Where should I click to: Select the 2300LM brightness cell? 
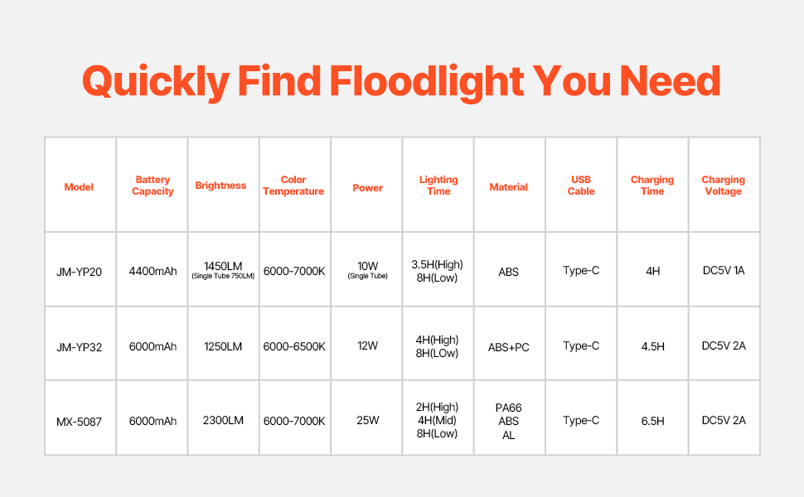tap(223, 421)
